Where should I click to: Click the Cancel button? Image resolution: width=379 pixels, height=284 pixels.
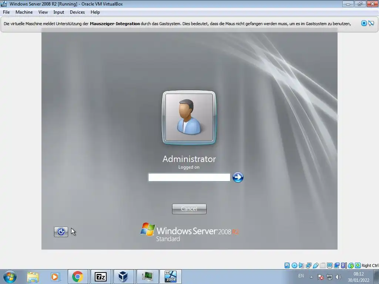tap(189, 209)
